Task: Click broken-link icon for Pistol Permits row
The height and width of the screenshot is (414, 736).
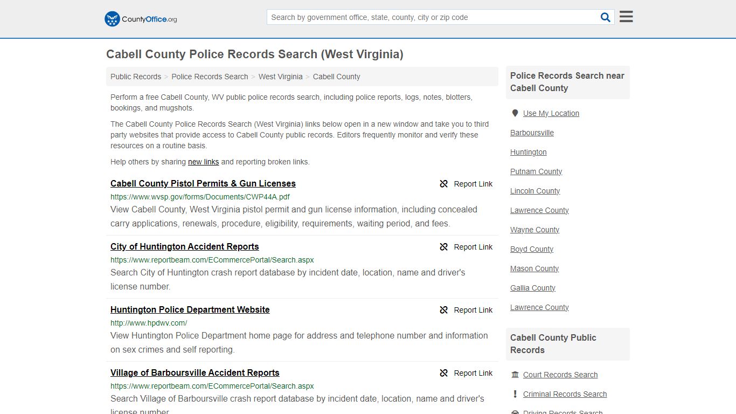Action: 444,184
